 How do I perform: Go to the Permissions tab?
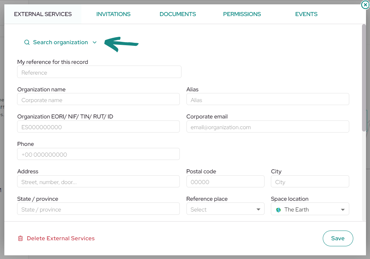[x=242, y=14]
